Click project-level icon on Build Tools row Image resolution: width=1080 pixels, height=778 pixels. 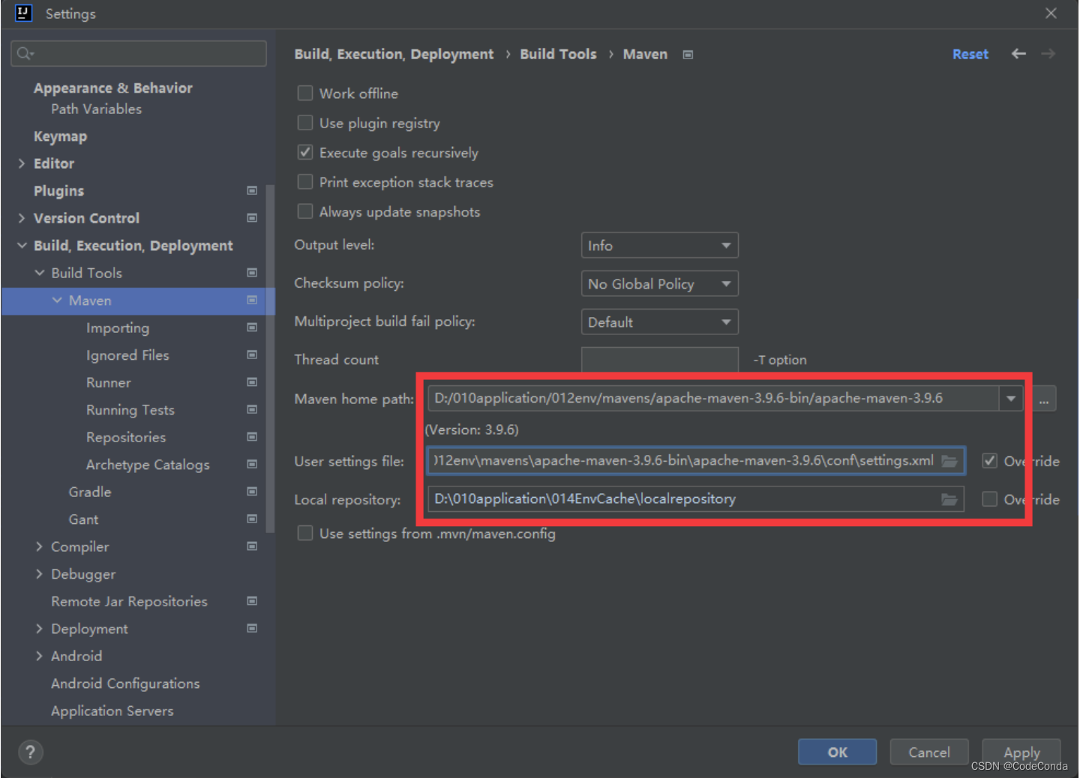252,273
